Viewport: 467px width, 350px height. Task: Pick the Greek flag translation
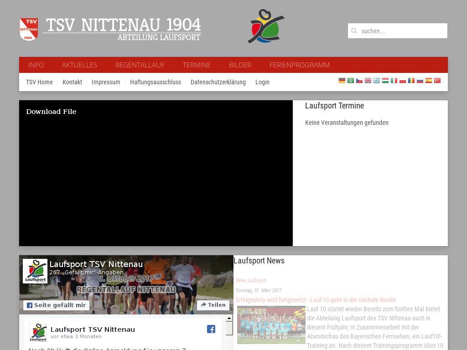coord(376,81)
